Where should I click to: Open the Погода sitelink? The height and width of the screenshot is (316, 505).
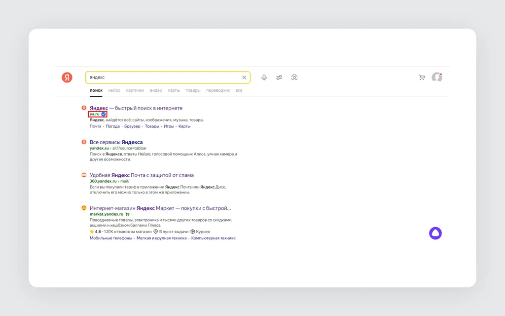(113, 126)
